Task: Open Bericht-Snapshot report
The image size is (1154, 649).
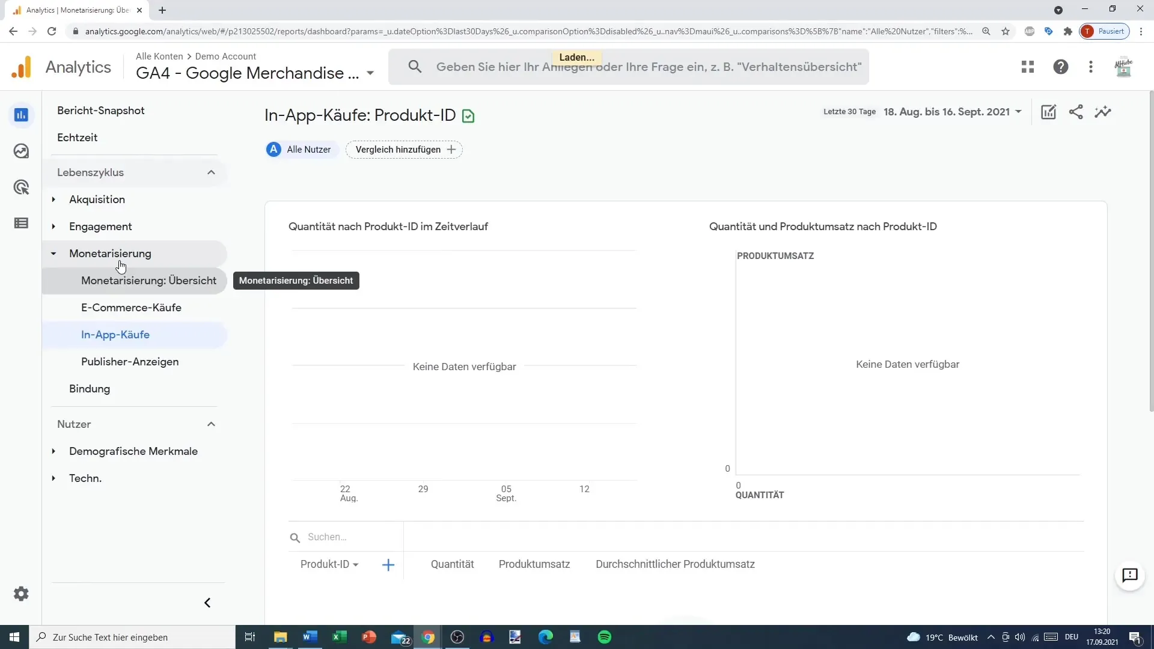Action: coord(101,111)
